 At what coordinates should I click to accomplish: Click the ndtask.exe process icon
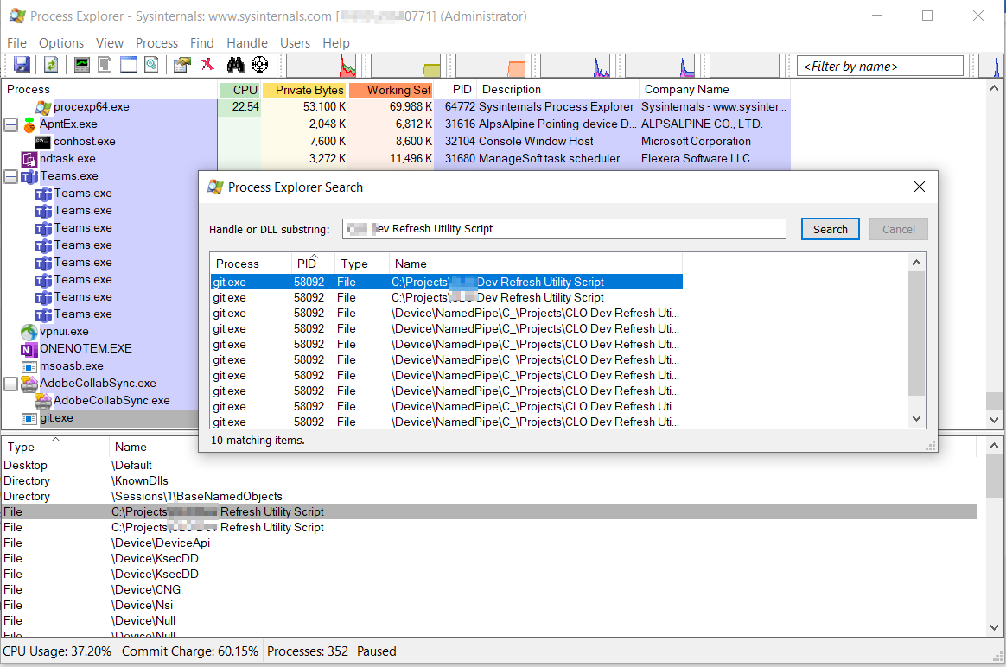[29, 159]
